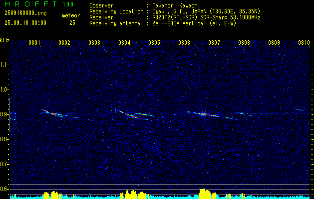
Task: Click receiver text R820T2(RTL-SDR) SDR-Sharp 53.1000MHz
Action: [206, 17]
